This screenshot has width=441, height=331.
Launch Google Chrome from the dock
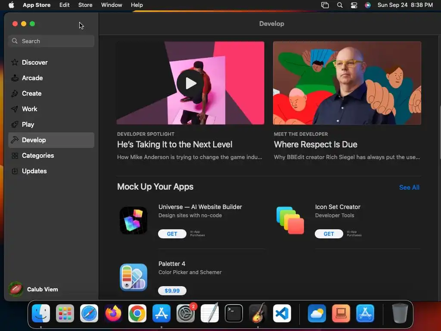pyautogui.click(x=137, y=313)
